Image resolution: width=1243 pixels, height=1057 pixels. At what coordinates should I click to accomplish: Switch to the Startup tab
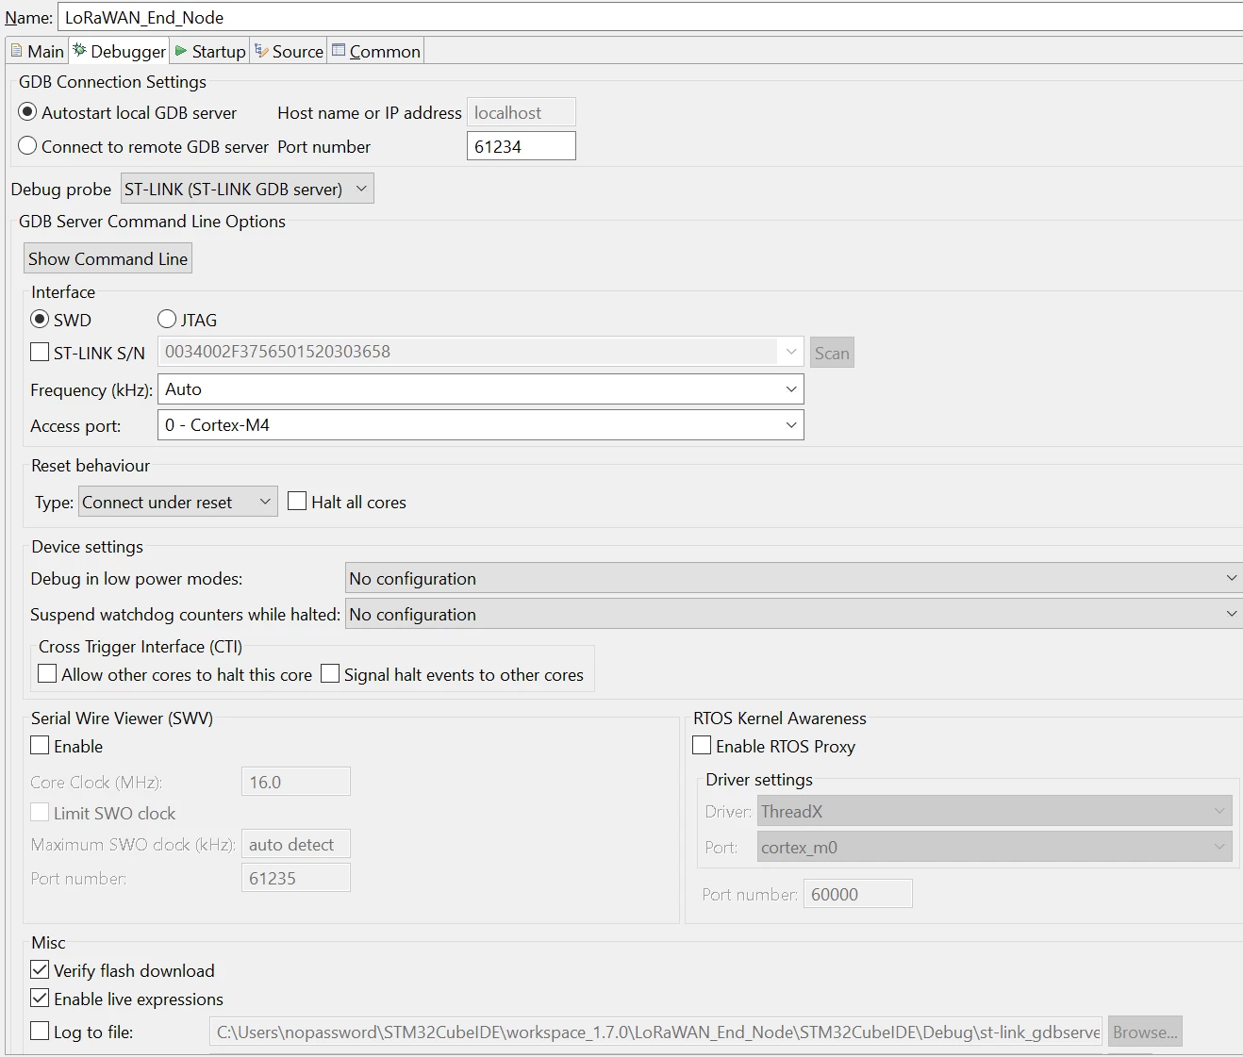pyautogui.click(x=210, y=51)
